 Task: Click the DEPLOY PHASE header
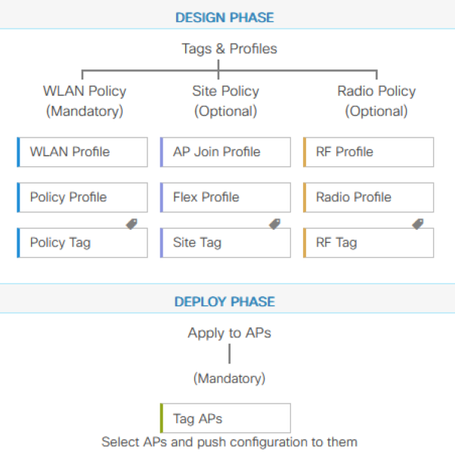(x=225, y=302)
